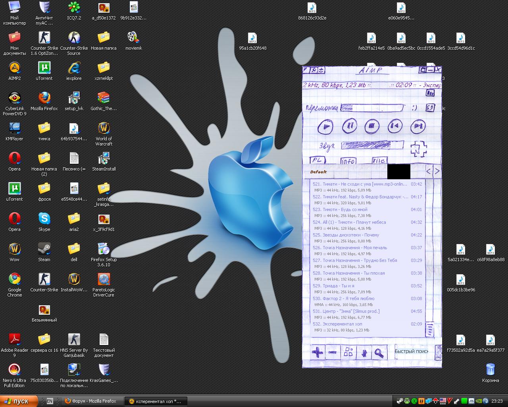Select the World of Warcraft desktop icon
The width and height of the screenshot is (508, 407).
tap(104, 134)
